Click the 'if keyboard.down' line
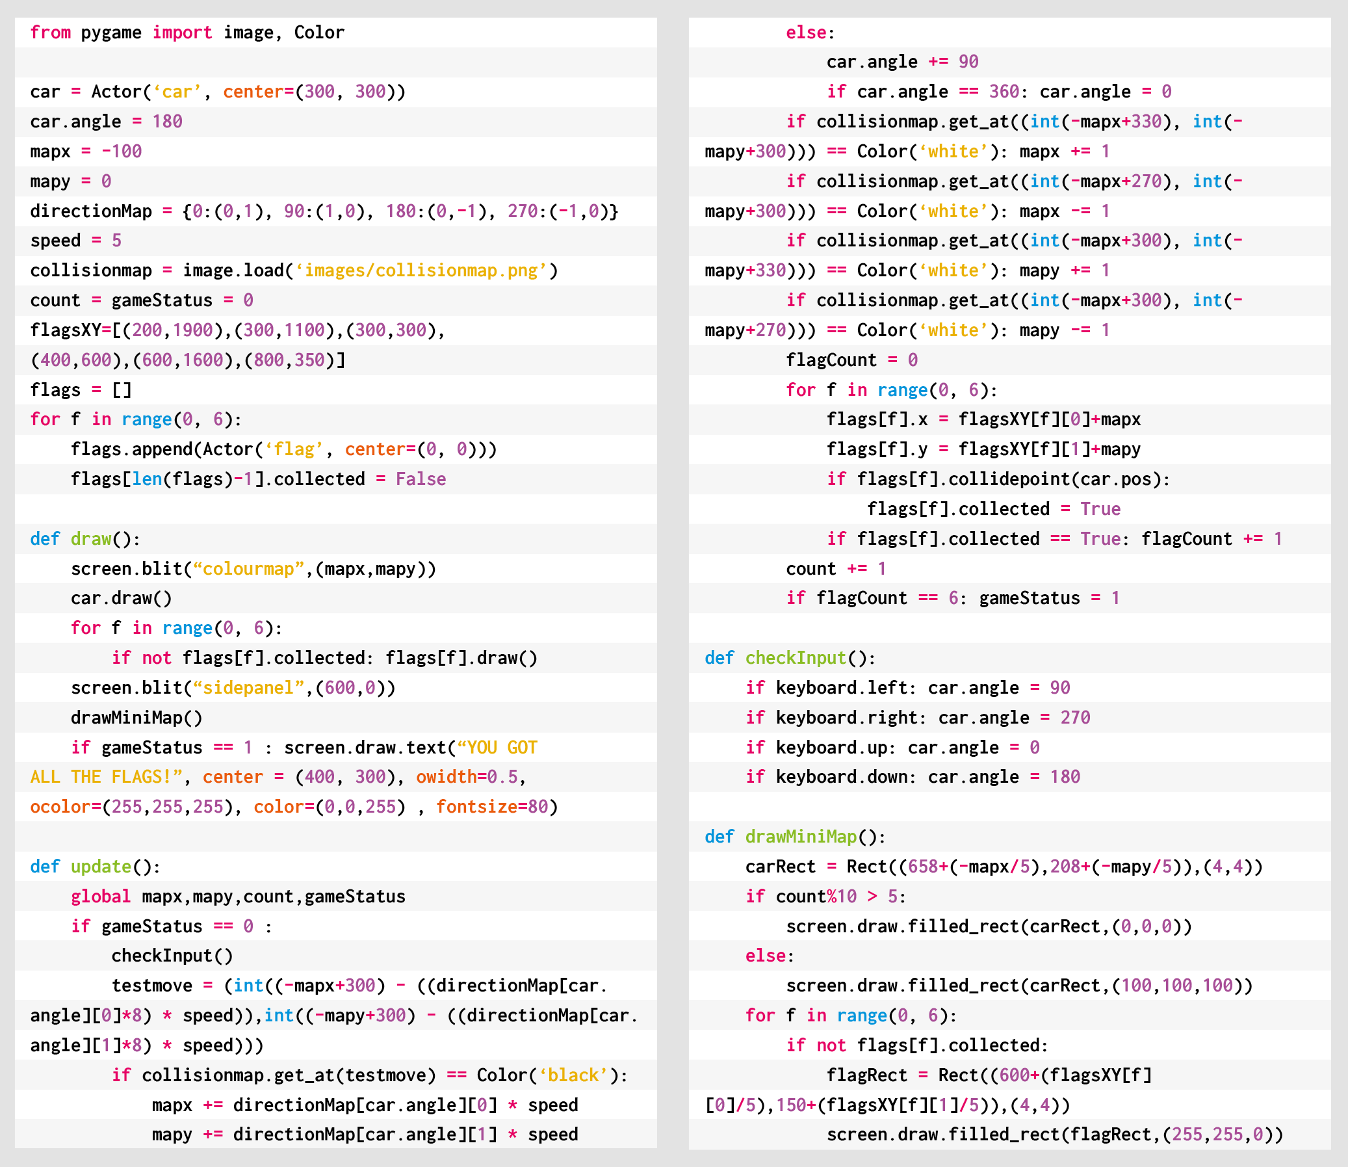Screen dimensions: 1348x1167 pyautogui.click(x=913, y=777)
